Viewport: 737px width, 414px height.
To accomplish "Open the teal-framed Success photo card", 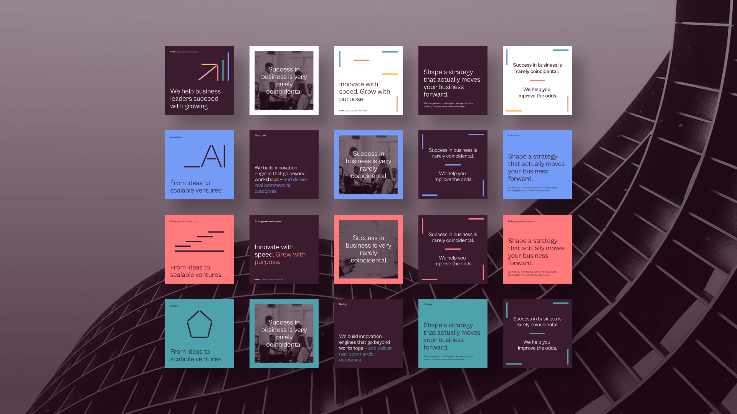I will pyautogui.click(x=284, y=333).
